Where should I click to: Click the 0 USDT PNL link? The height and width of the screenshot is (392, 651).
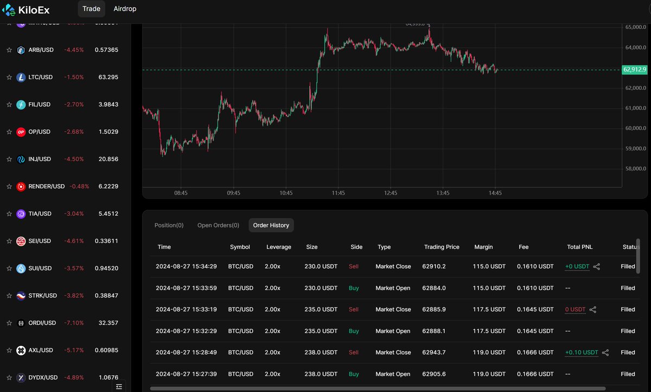tap(576, 310)
